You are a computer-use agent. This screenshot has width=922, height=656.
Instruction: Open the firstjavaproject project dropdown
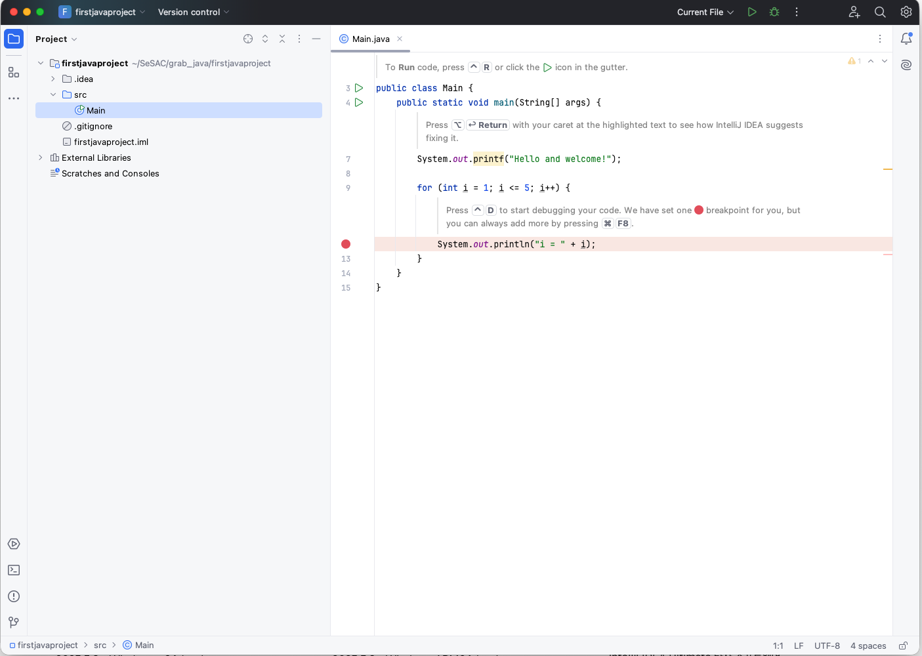pos(102,12)
